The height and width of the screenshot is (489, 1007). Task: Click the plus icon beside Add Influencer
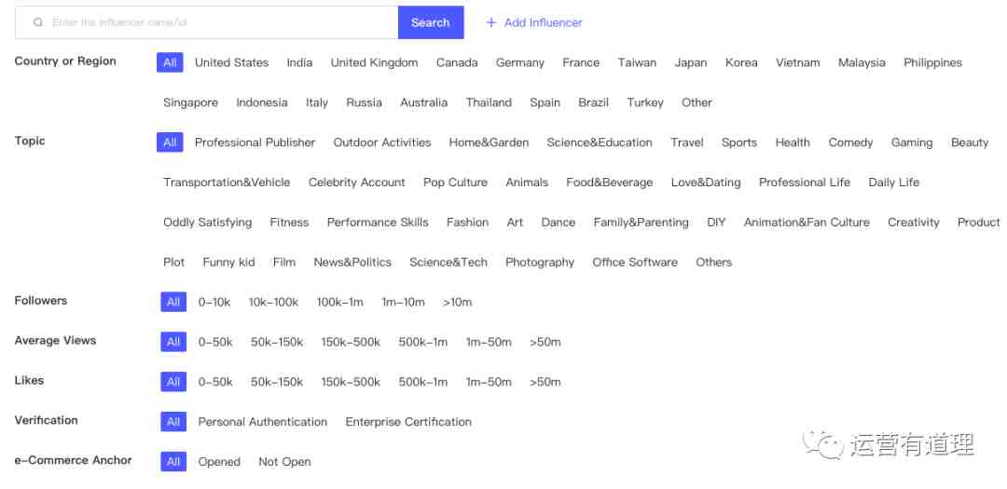pyautogui.click(x=491, y=22)
